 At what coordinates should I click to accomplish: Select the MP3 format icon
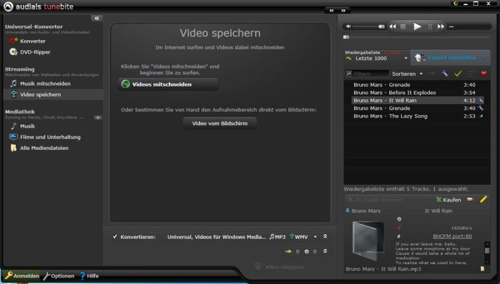click(277, 237)
